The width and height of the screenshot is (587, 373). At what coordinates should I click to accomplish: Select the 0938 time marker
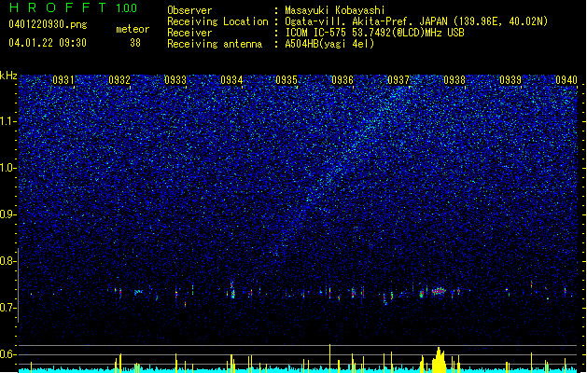coord(454,79)
